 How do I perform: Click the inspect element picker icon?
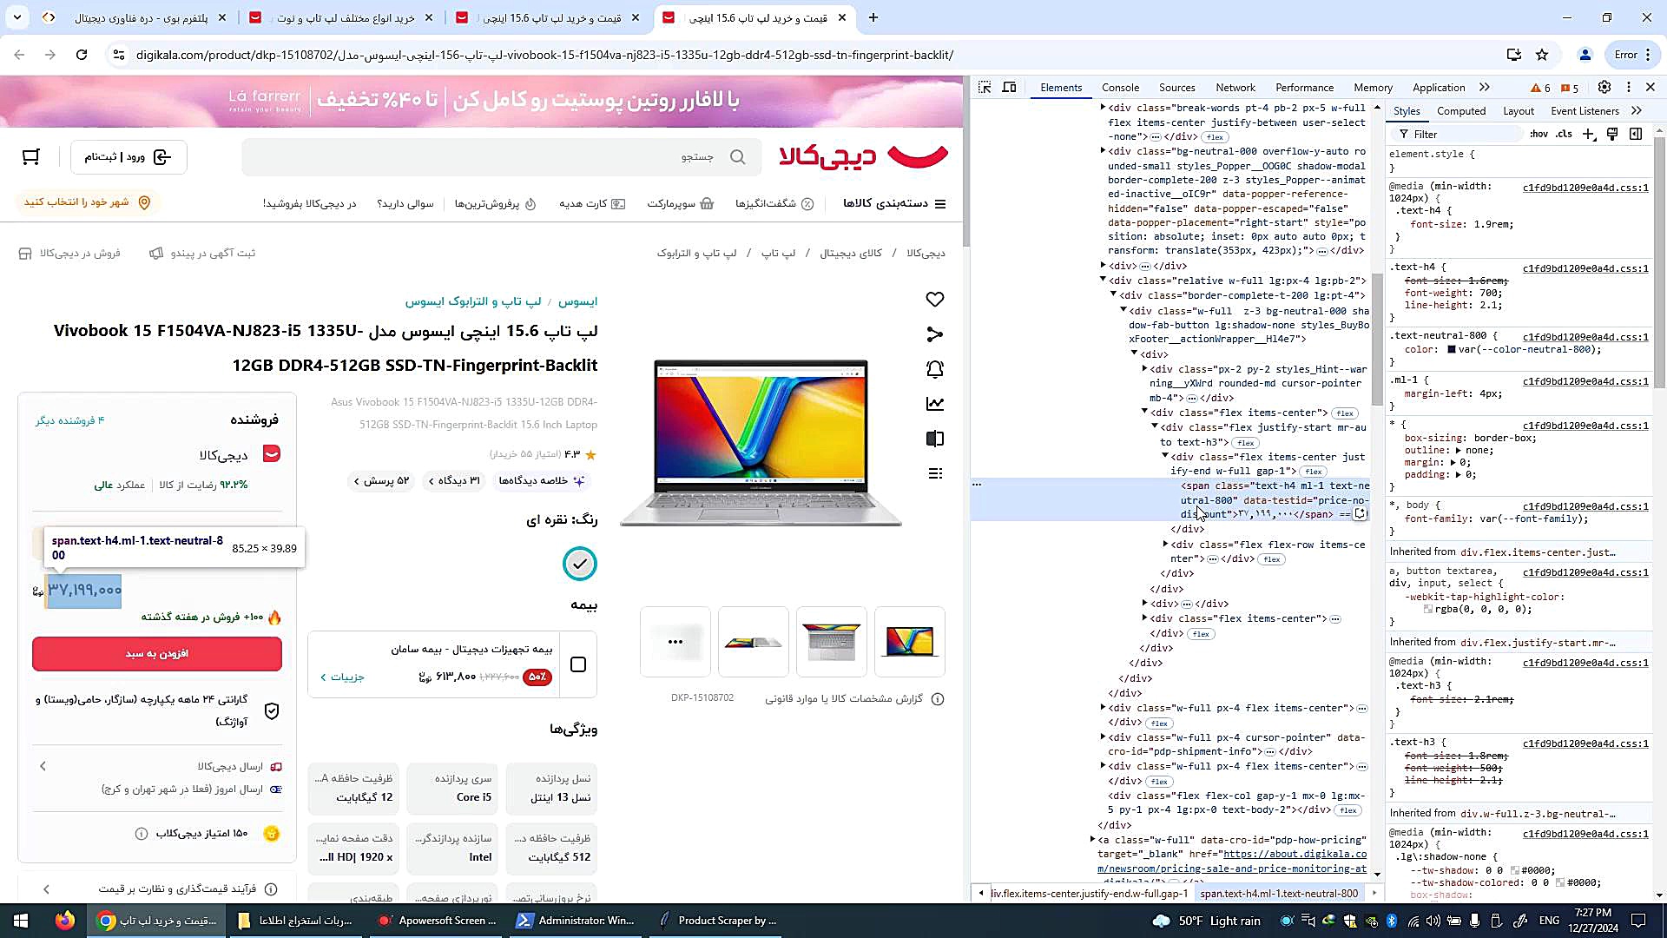[985, 88]
